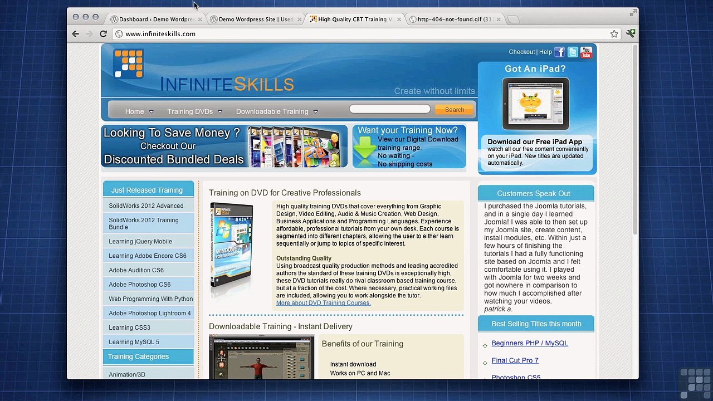Click the site search input field

tap(390, 109)
